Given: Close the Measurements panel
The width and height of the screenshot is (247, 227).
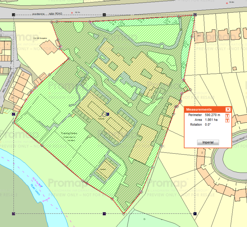Looking at the screenshot, I should click(x=228, y=109).
